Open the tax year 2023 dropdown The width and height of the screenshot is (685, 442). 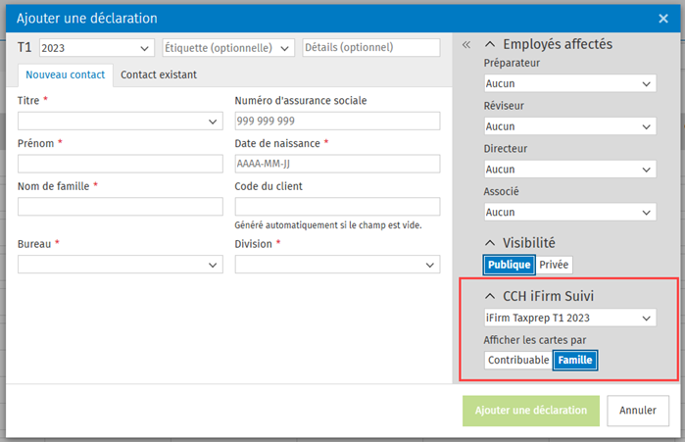tap(96, 48)
